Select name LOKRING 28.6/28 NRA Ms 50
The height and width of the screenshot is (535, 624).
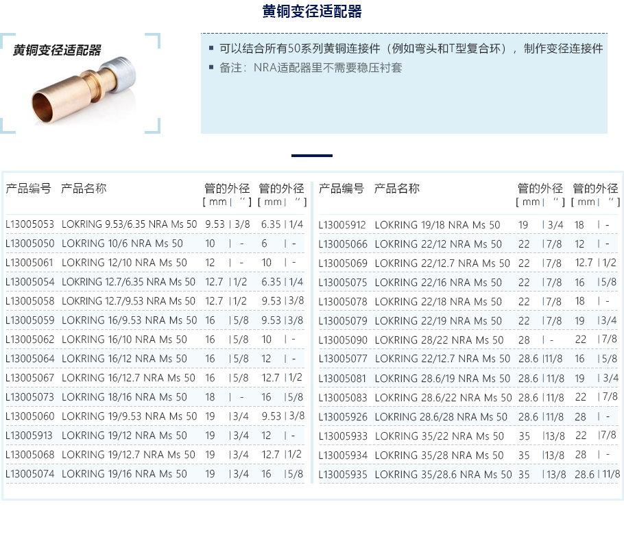(x=441, y=417)
